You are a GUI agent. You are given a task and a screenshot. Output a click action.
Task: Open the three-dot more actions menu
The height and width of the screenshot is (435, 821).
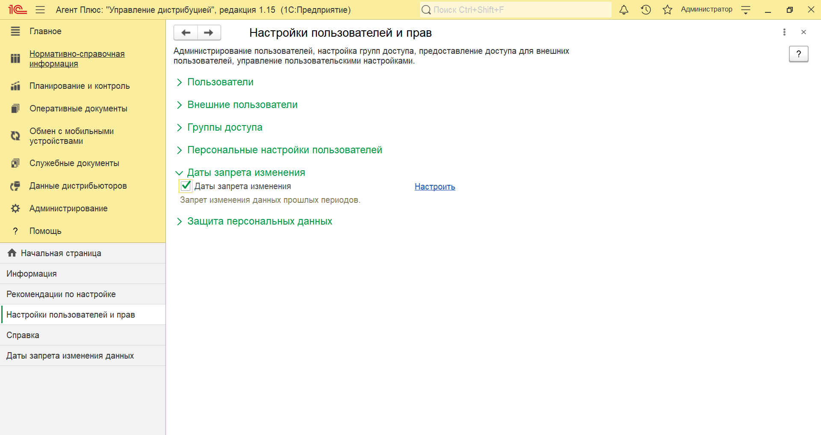[x=784, y=32]
